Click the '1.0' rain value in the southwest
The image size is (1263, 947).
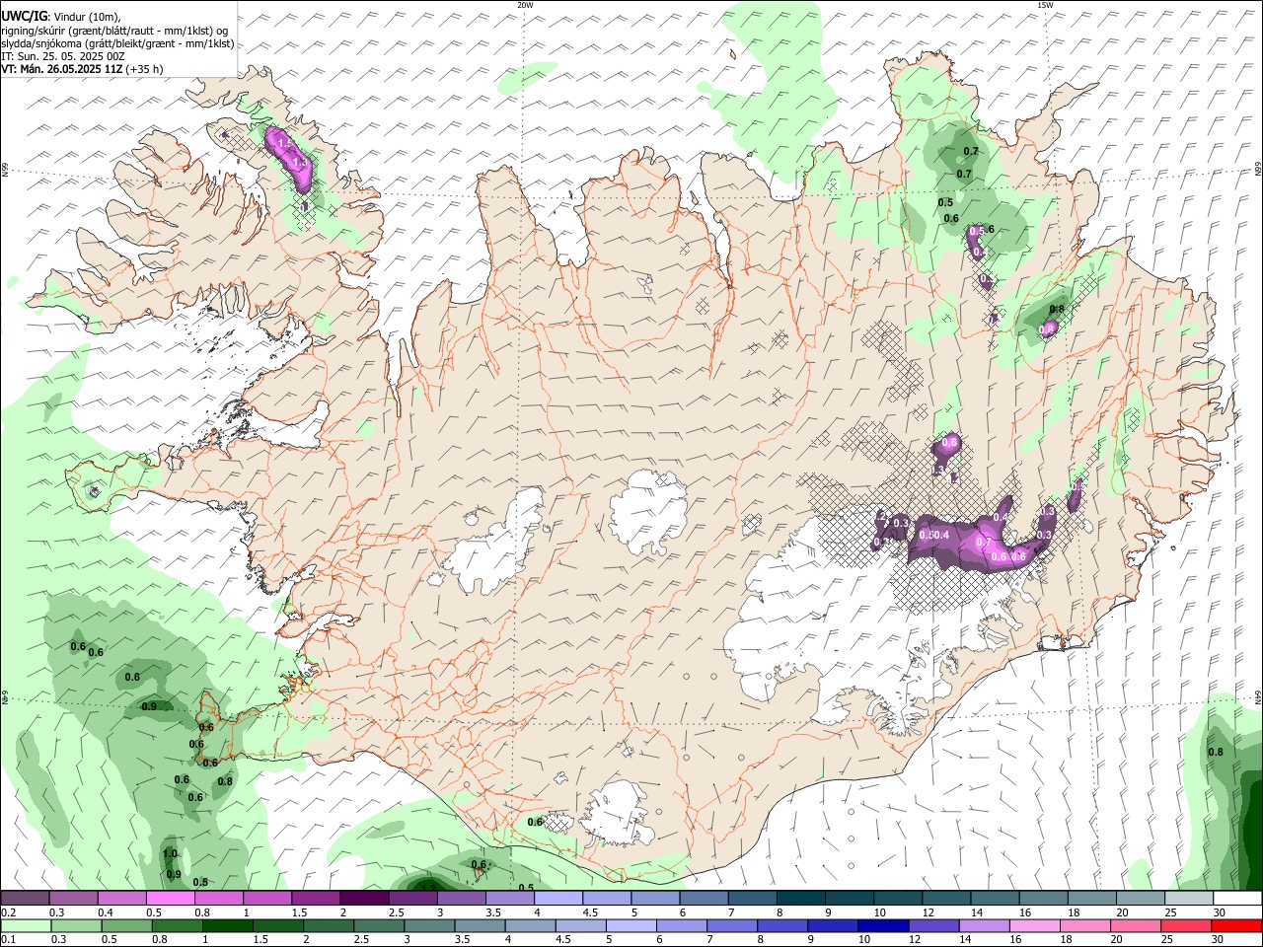point(170,854)
